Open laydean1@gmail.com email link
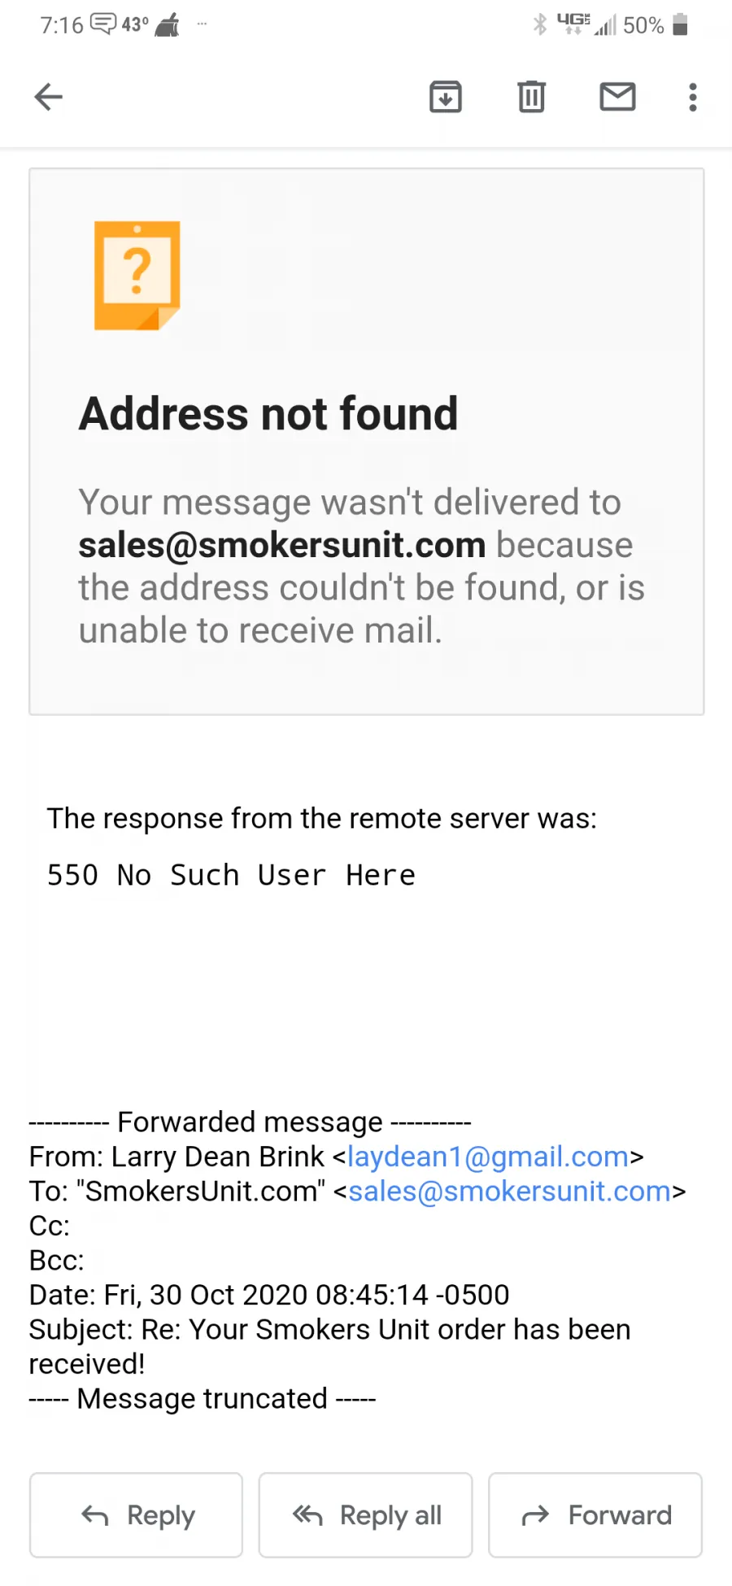Image resolution: width=732 pixels, height=1586 pixels. click(x=488, y=1157)
